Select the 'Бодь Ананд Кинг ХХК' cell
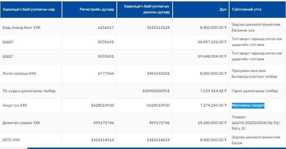286x149 pixels. click(21, 27)
